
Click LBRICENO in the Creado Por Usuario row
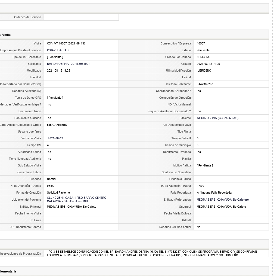[x=204, y=57]
